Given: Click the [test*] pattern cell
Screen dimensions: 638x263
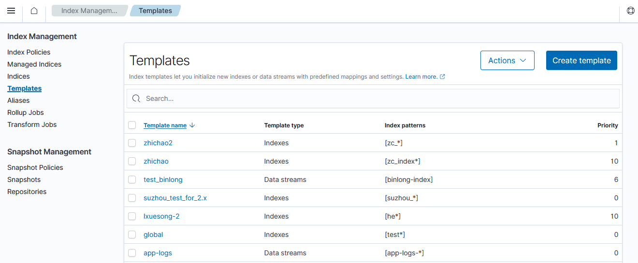Looking at the screenshot, I should pos(395,235).
